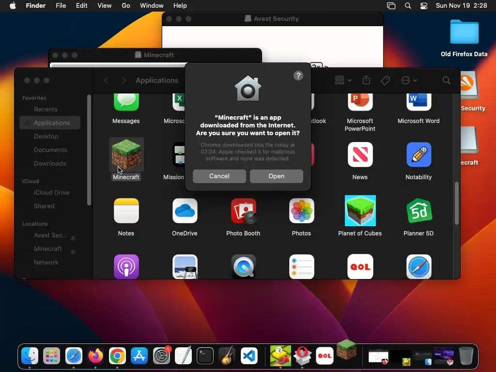Open the Finder group-by view dropdown

343,80
